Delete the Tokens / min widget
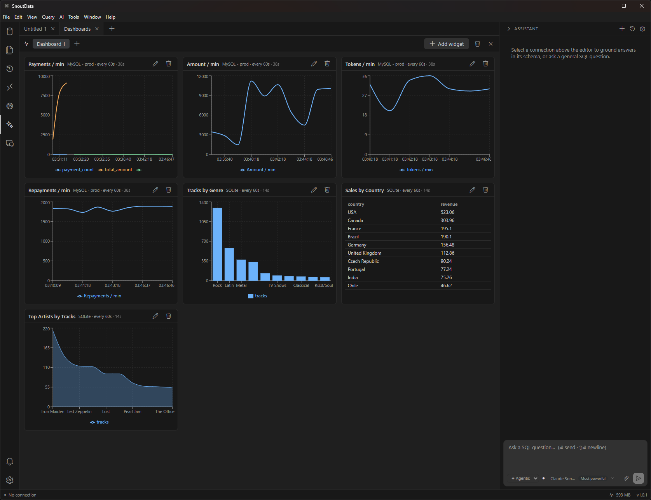 pyautogui.click(x=486, y=64)
